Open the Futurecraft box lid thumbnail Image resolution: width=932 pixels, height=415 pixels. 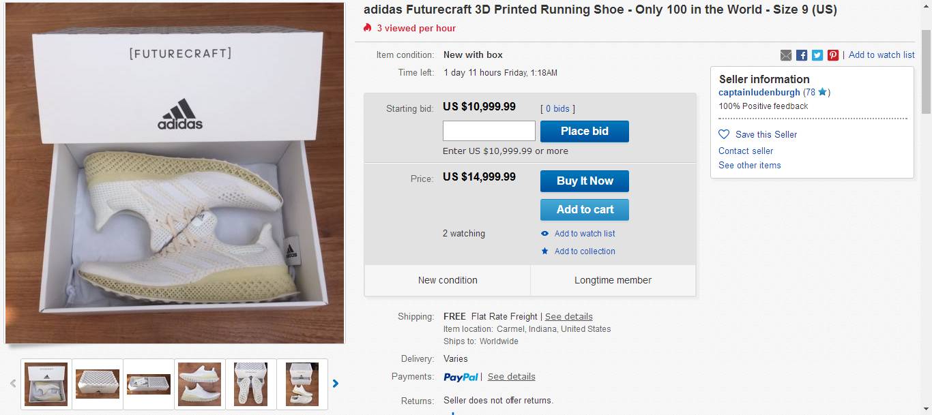coord(98,384)
